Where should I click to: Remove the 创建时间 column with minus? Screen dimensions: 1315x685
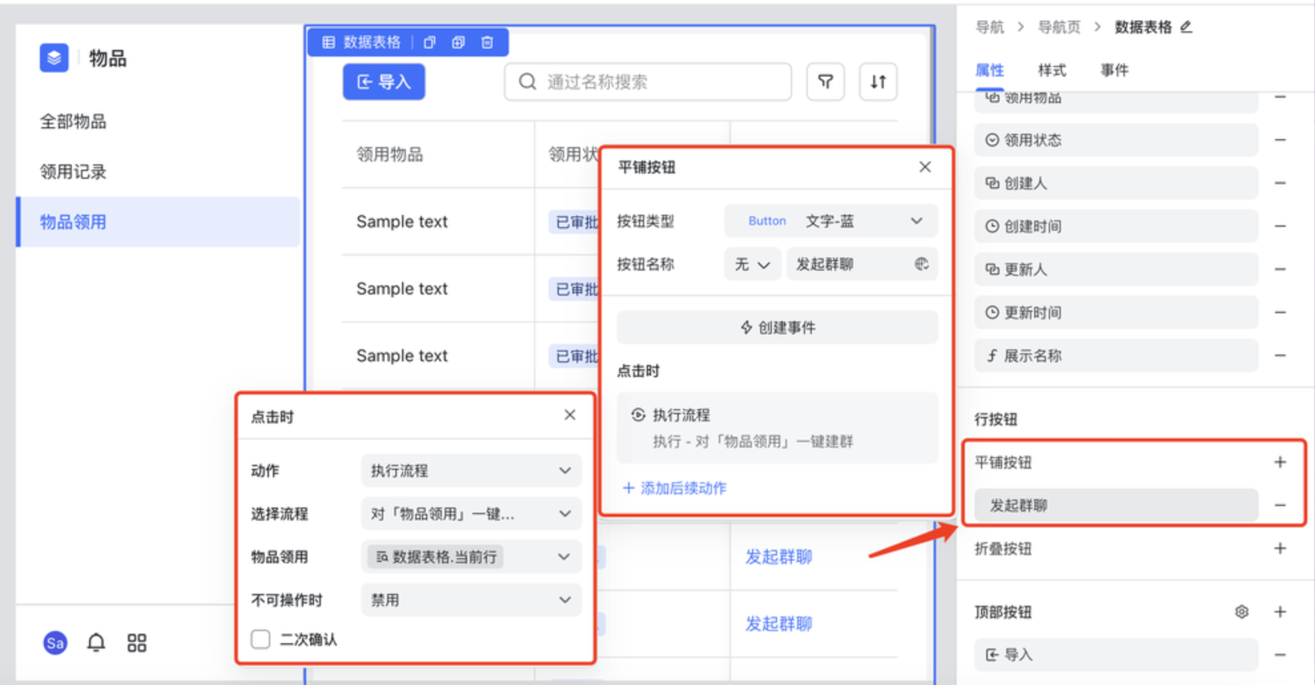[x=1280, y=226]
